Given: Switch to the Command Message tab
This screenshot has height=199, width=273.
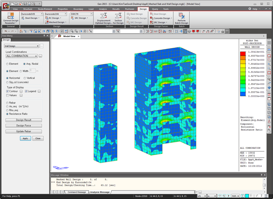Looking at the screenshot, I should pos(77,192).
